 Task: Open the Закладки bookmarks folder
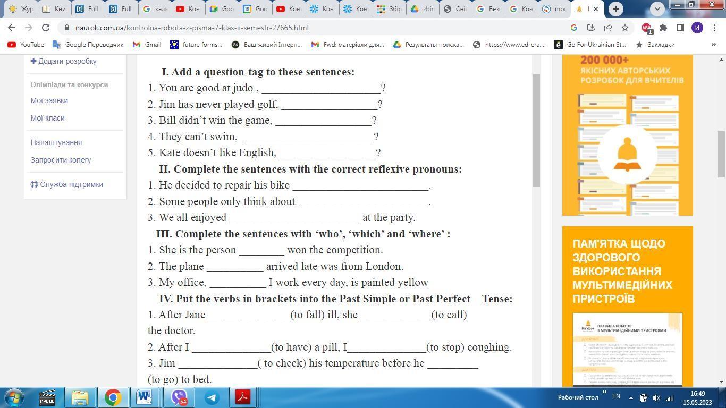pyautogui.click(x=655, y=45)
